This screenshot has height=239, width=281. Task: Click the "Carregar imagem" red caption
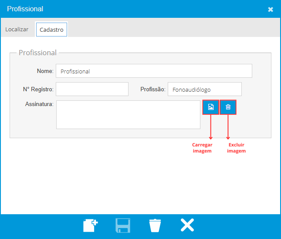[202, 148]
